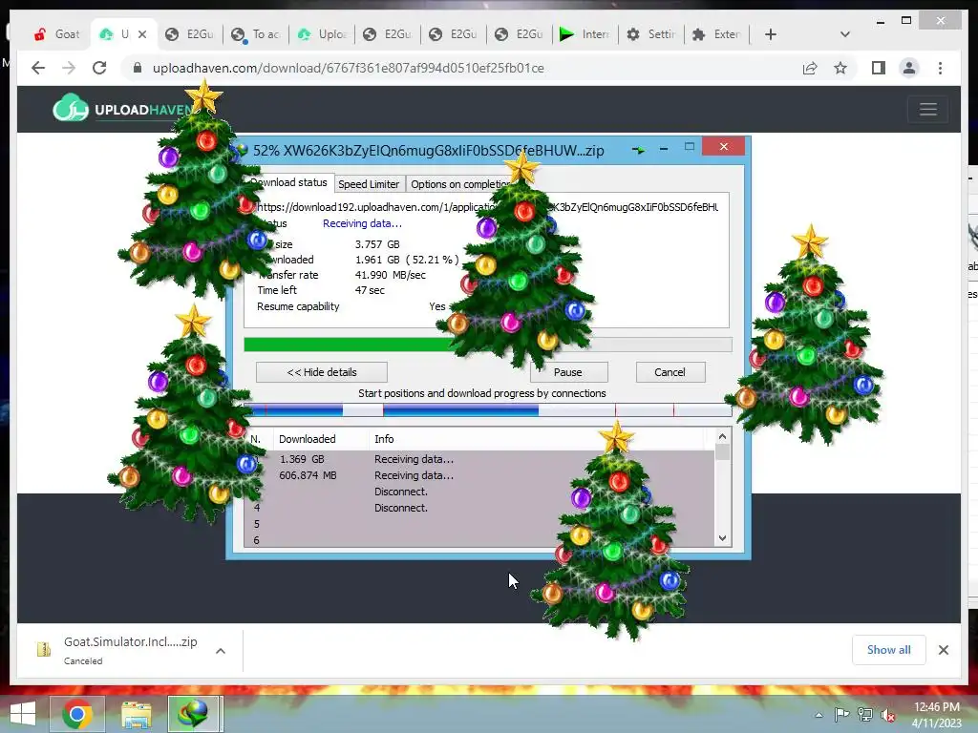
Task: Open a new Chrome tab
Action: pyautogui.click(x=771, y=34)
